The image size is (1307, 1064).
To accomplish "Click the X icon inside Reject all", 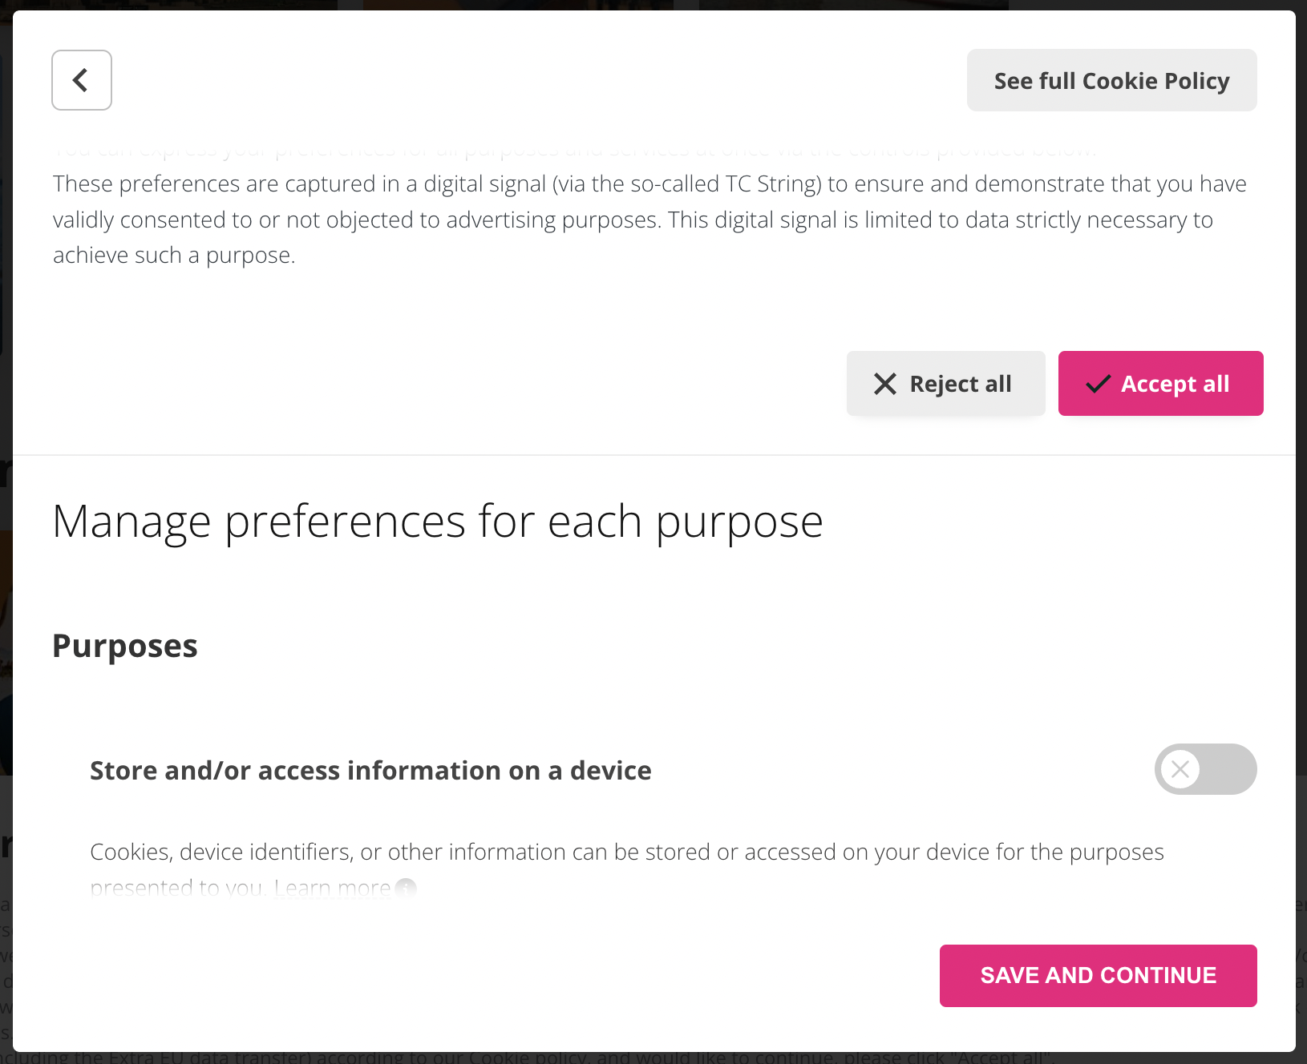I will 885,383.
